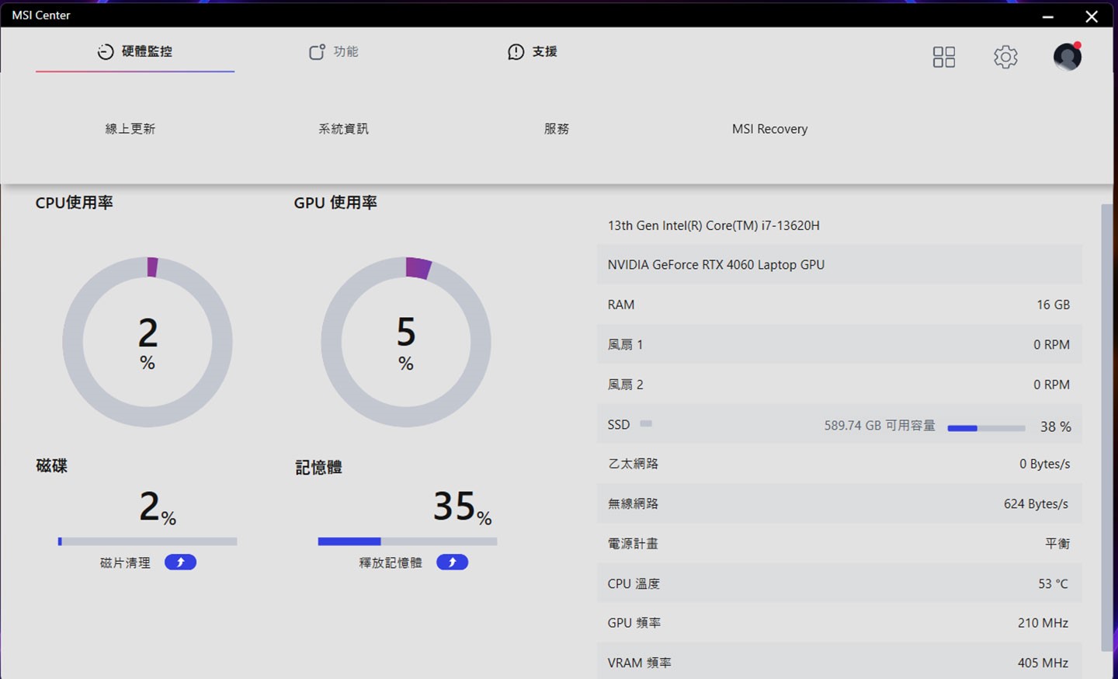Click the hardware monitoring clock icon
Viewport: 1118px width, 679px height.
point(106,52)
